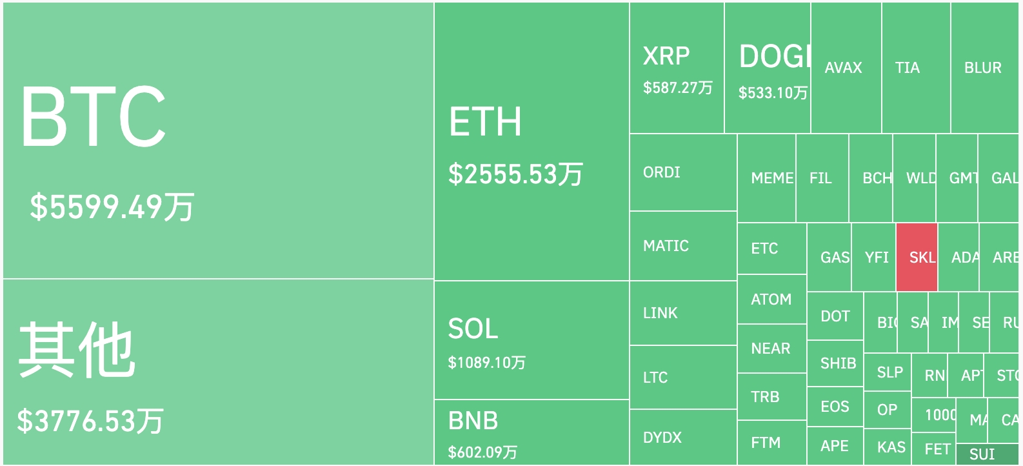This screenshot has height=466, width=1023.
Task: Click the DOGE tile showing $533.10万
Action: click(x=768, y=68)
